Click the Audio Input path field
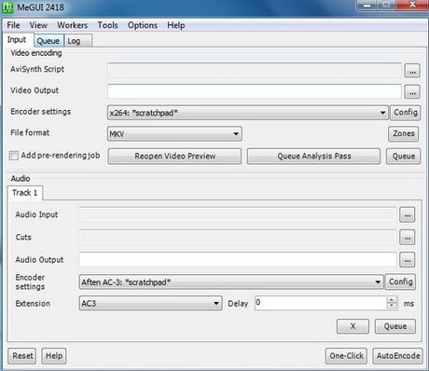The height and width of the screenshot is (371, 429). 238,214
